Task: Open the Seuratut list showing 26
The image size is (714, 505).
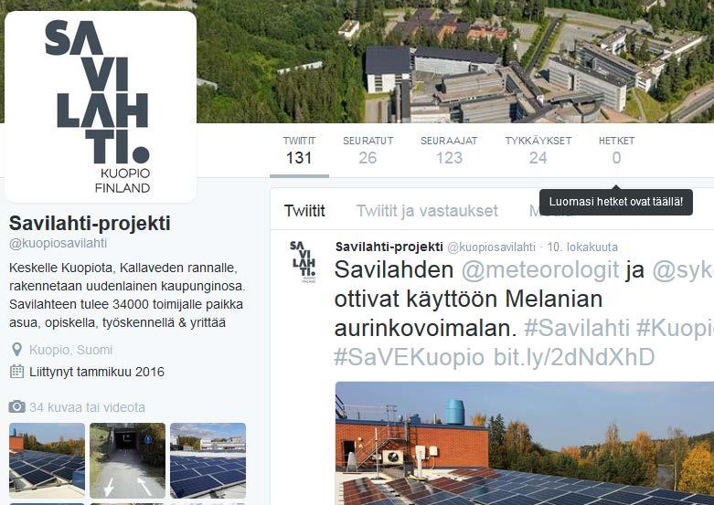Action: [368, 151]
